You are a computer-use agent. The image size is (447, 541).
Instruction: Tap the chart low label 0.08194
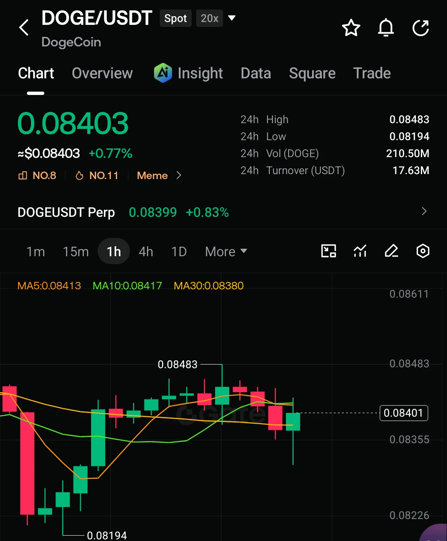coord(107,535)
